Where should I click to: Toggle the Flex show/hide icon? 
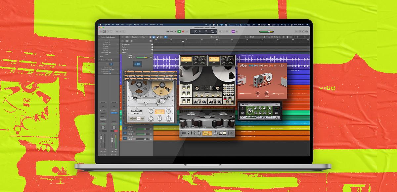[x=161, y=37]
